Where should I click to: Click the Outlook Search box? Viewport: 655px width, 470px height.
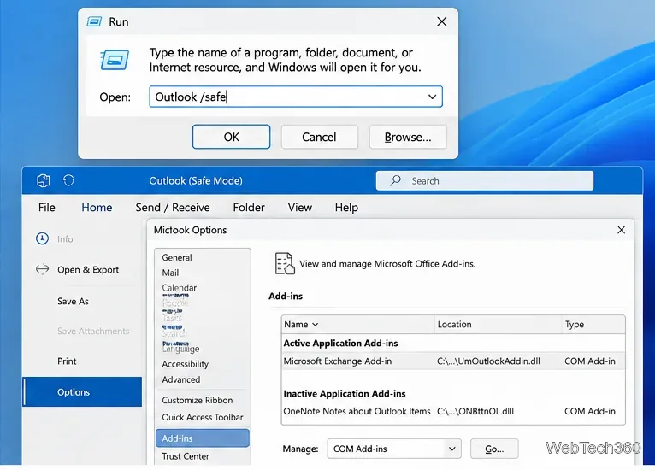pyautogui.click(x=485, y=181)
